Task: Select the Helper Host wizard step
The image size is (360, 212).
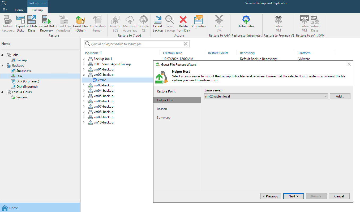Action: point(177,100)
